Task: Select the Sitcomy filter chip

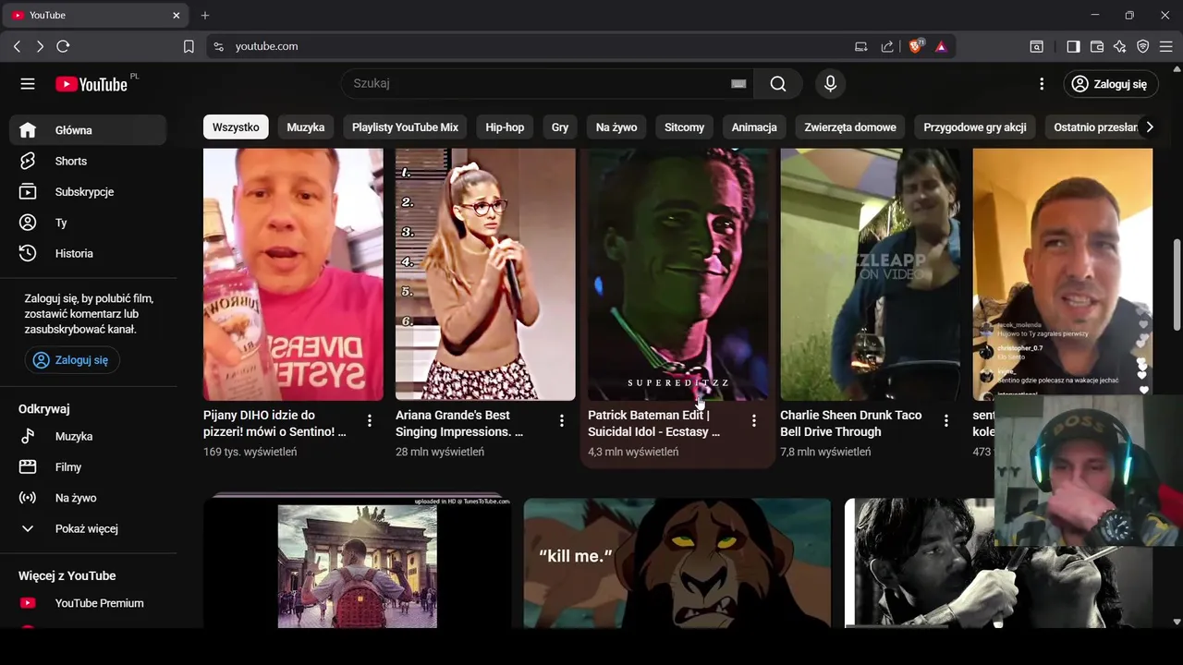Action: click(x=684, y=127)
